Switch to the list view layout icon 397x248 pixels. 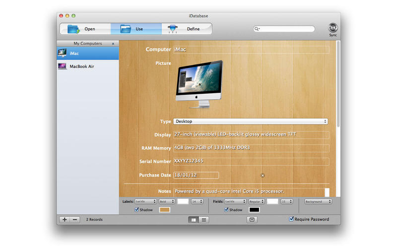pyautogui.click(x=204, y=219)
